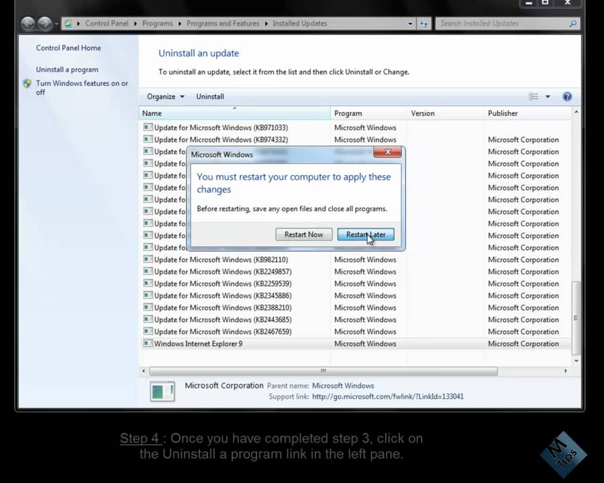604x483 pixels.
Task: Click Installed Updates in the breadcrumb
Action: [x=300, y=23]
